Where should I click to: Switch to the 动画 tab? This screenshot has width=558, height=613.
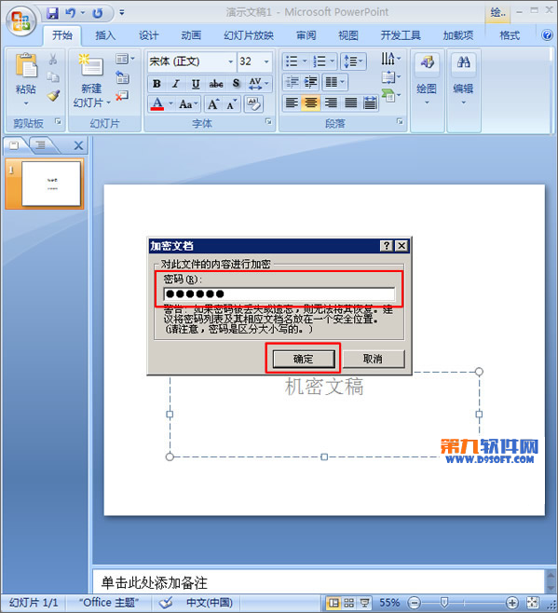(x=191, y=35)
